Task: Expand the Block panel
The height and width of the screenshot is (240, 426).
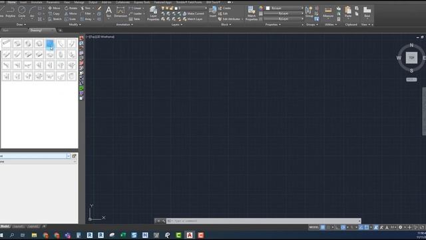Action: (x=226, y=25)
